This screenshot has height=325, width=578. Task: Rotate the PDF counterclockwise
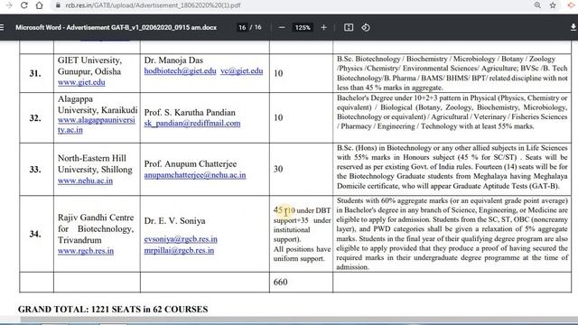pyautogui.click(x=366, y=27)
